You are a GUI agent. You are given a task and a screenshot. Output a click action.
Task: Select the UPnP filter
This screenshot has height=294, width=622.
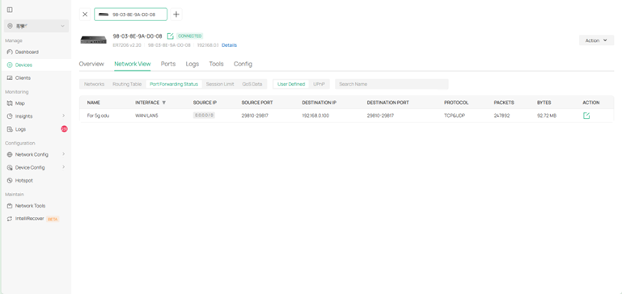pos(319,84)
